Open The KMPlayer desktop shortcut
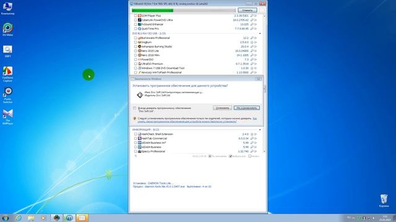 7,117
